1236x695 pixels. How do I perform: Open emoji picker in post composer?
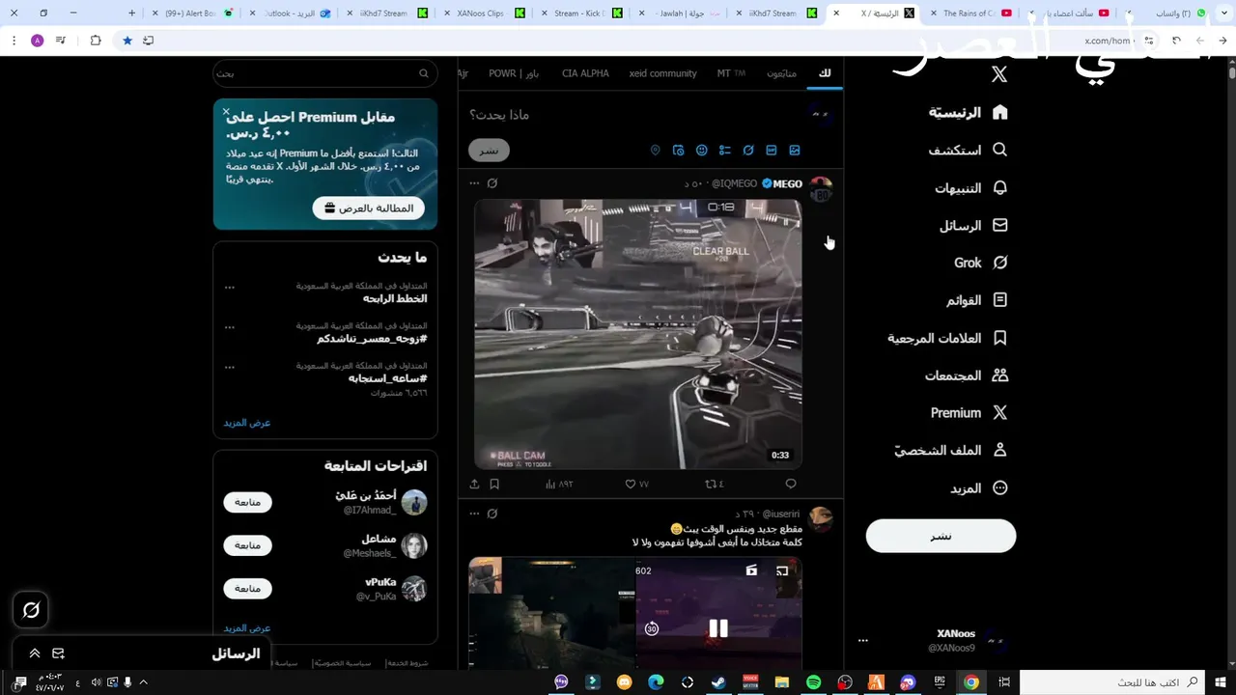click(x=702, y=151)
